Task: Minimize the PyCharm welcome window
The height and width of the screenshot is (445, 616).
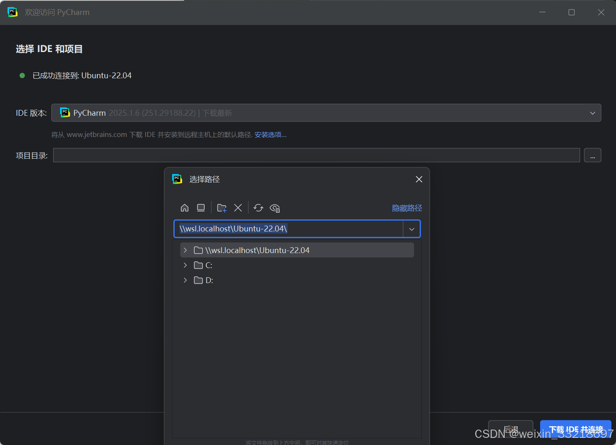Action: pyautogui.click(x=542, y=12)
